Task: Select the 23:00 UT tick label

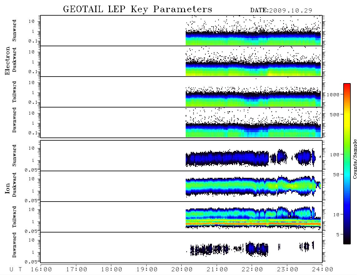Action: pos(288,270)
